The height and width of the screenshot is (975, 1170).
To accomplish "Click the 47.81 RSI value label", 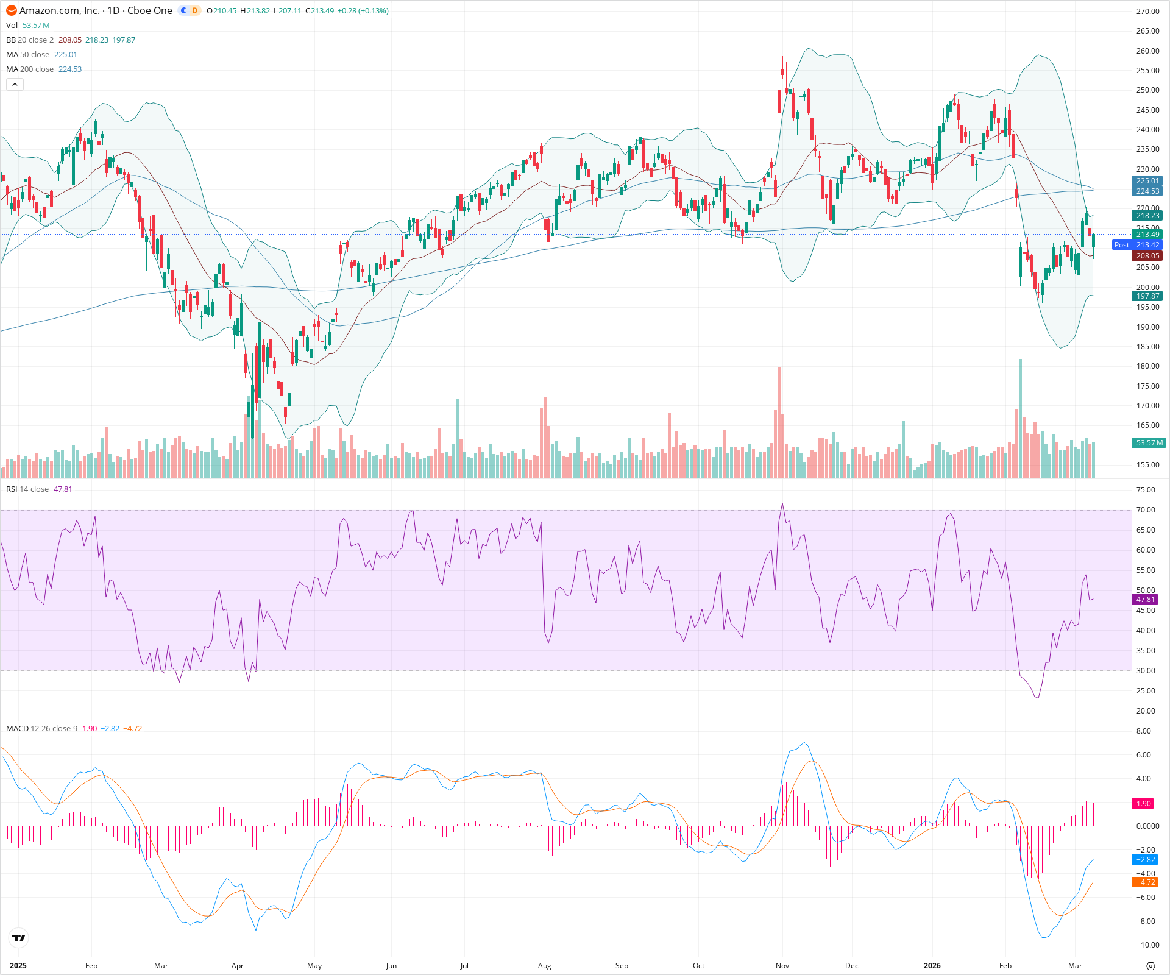I will (1146, 600).
